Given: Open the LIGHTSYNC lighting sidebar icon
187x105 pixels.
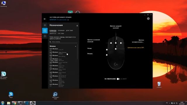Looking at the screenshot, I should 45,25.
